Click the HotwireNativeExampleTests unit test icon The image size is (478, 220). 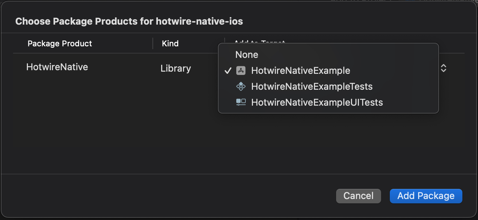point(241,86)
